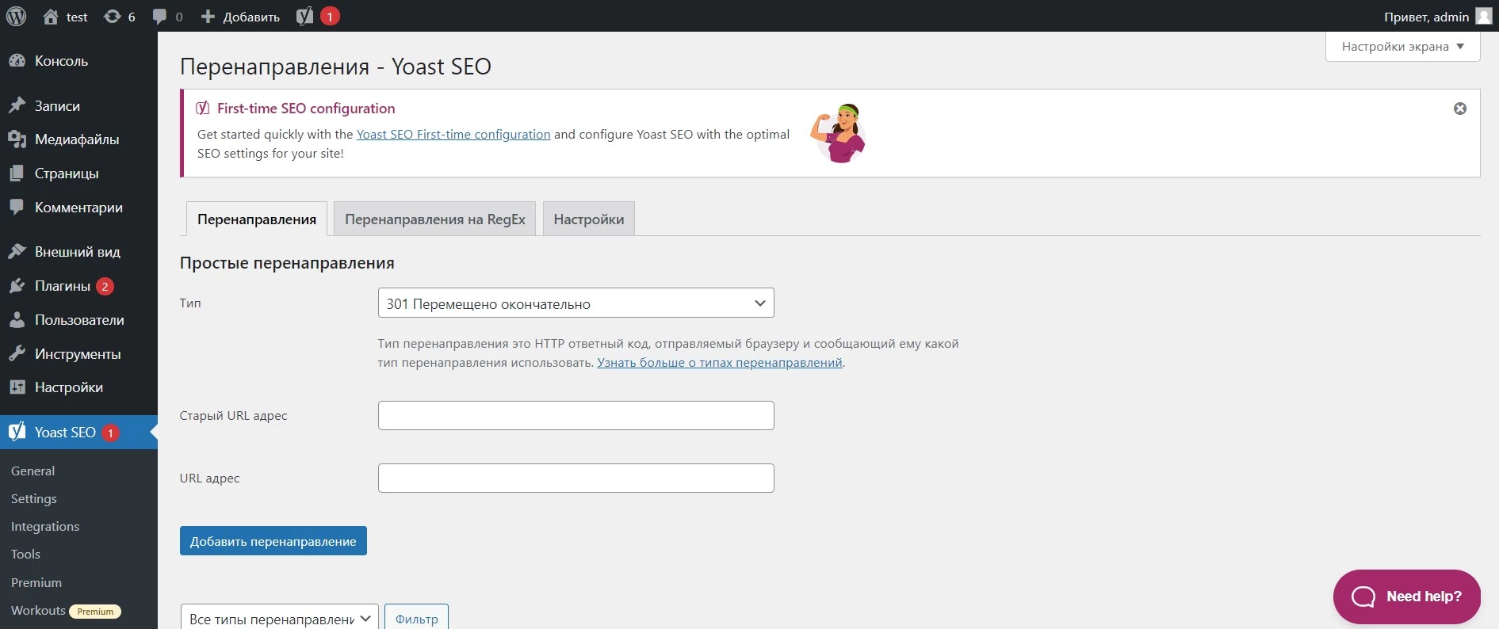Screen dimensions: 1499x629
Task: Expand the Настройки экрана screen options
Action: [1403, 47]
